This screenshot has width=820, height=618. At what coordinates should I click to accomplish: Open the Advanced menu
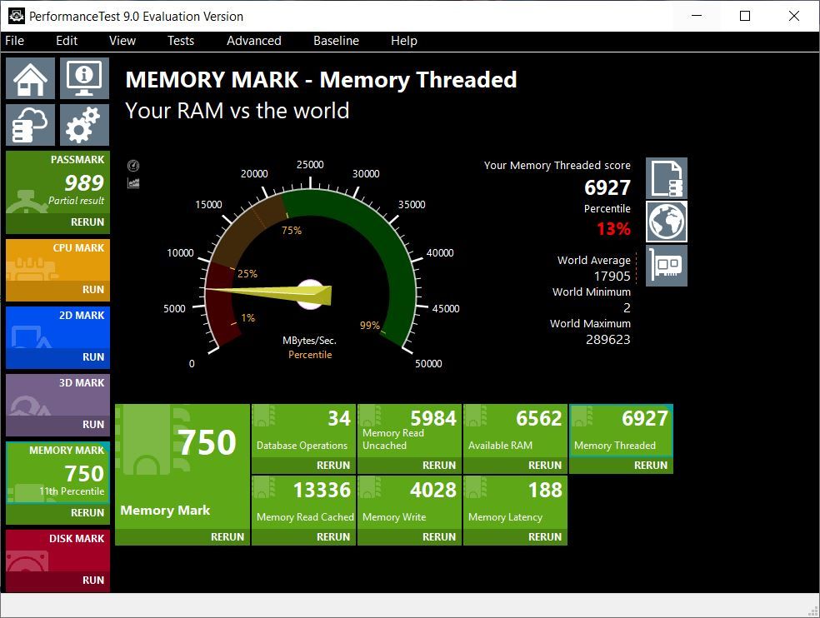coord(253,40)
